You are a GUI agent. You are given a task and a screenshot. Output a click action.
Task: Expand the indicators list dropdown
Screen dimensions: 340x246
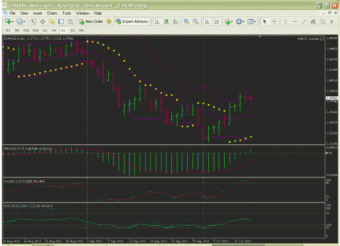(x=232, y=22)
